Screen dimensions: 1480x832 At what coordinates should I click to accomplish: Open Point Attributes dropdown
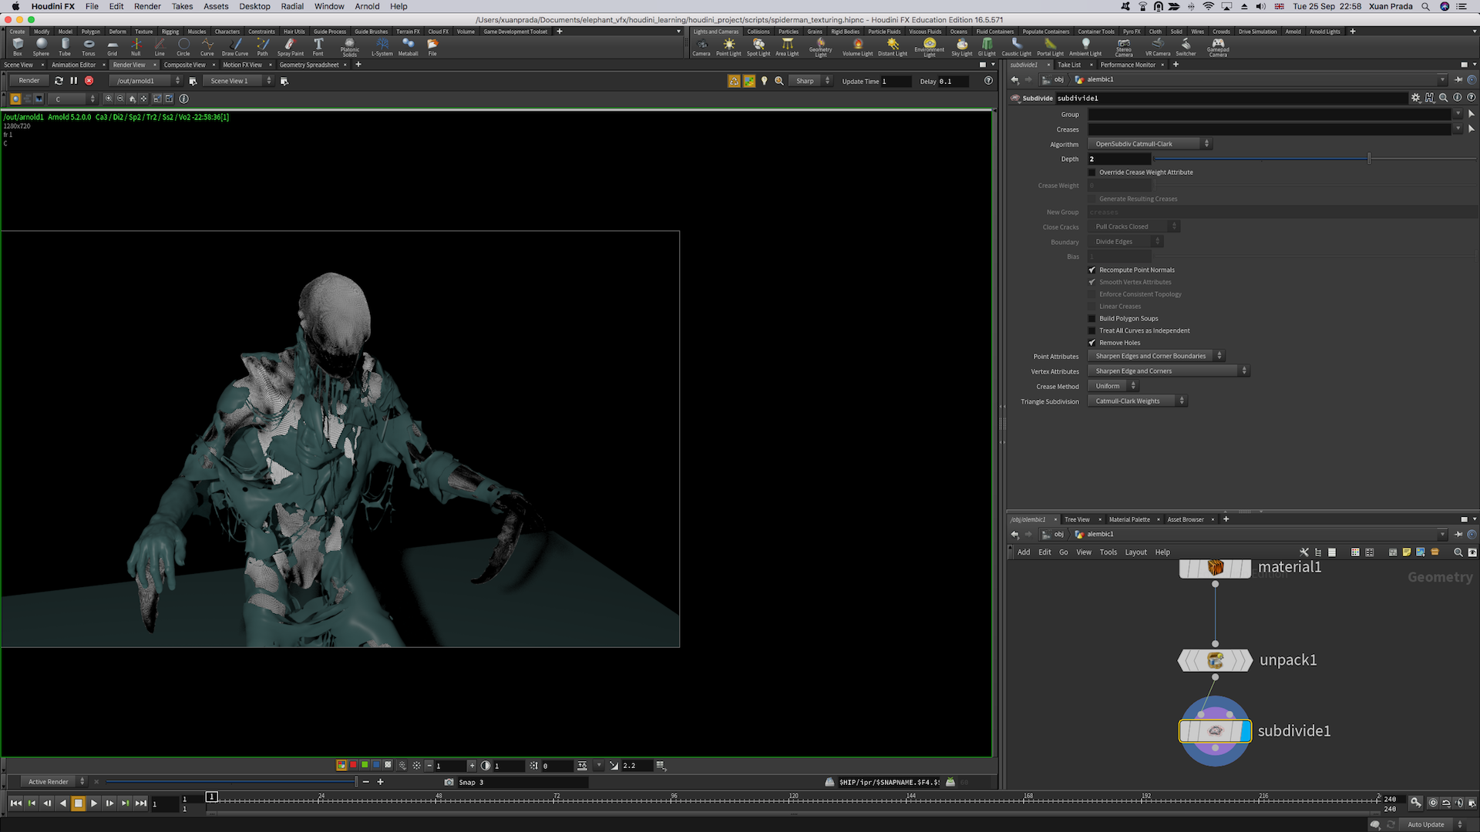(1155, 356)
